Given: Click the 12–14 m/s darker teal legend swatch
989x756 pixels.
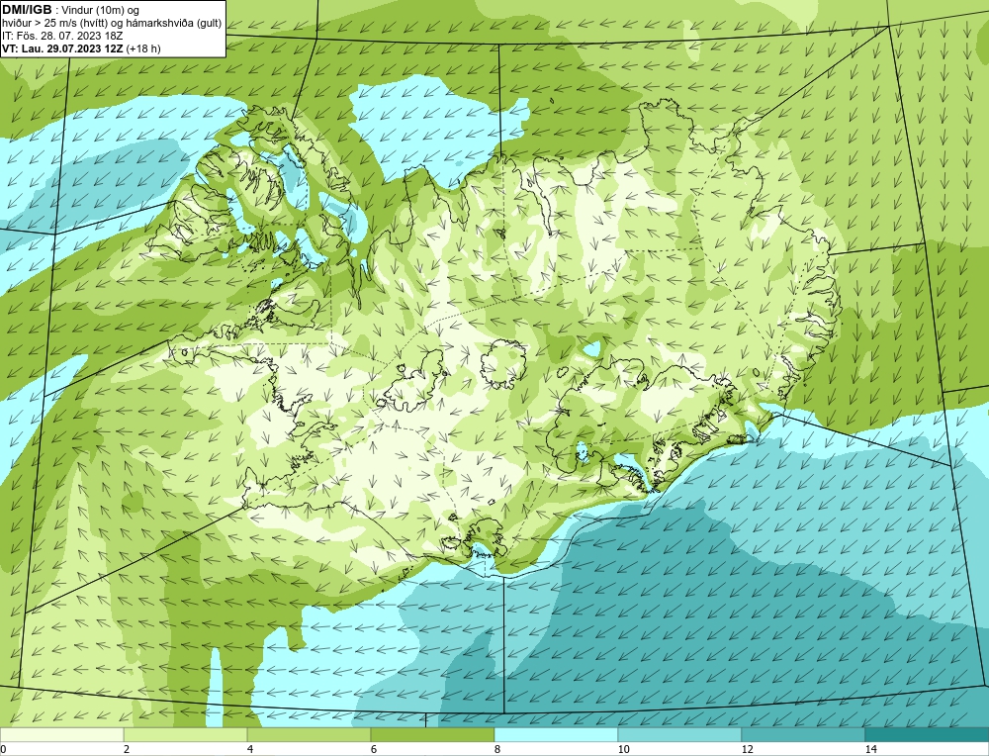Looking at the screenshot, I should pos(803,735).
